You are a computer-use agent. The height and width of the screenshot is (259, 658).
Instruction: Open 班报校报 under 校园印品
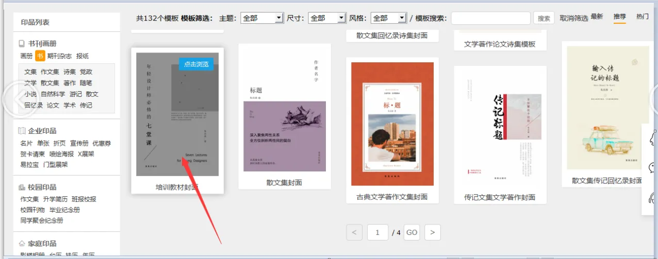84,199
